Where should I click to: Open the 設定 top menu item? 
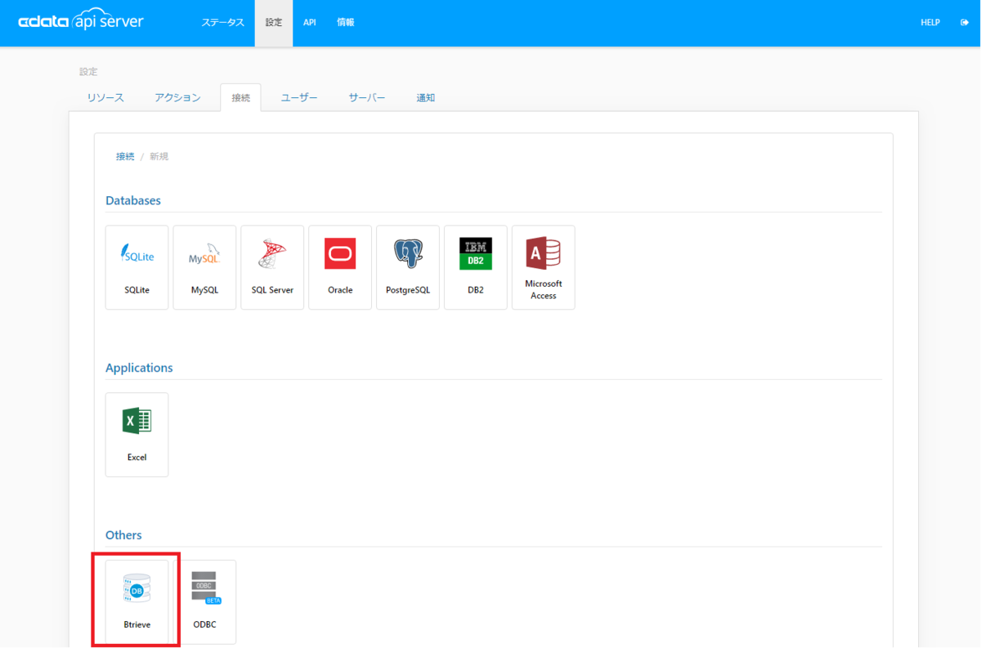point(274,23)
